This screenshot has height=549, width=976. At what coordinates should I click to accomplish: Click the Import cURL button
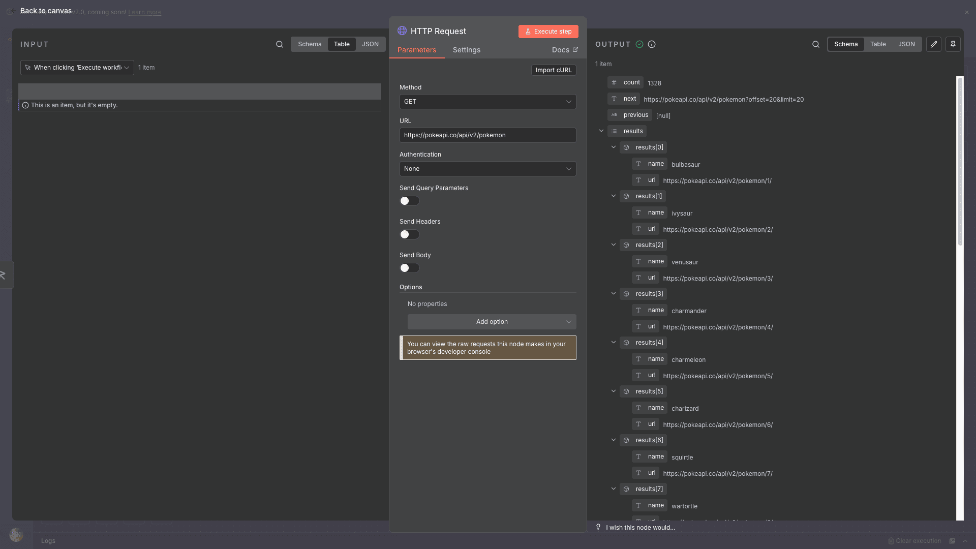click(554, 70)
